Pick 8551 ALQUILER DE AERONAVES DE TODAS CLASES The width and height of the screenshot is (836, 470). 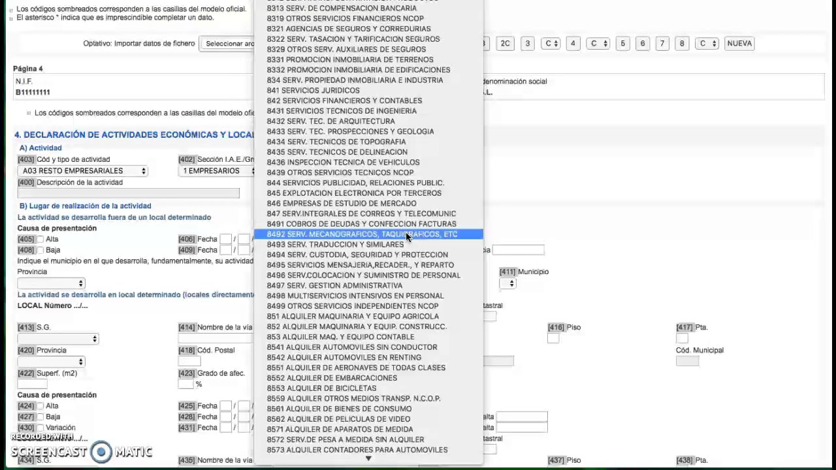(x=368, y=368)
